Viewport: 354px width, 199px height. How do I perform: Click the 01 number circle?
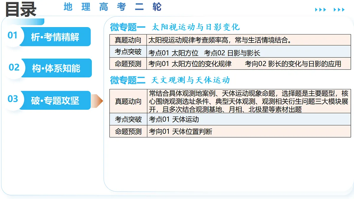13,35
